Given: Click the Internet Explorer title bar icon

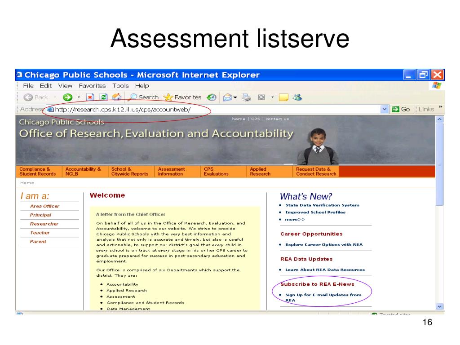Looking at the screenshot, I should tap(19, 75).
